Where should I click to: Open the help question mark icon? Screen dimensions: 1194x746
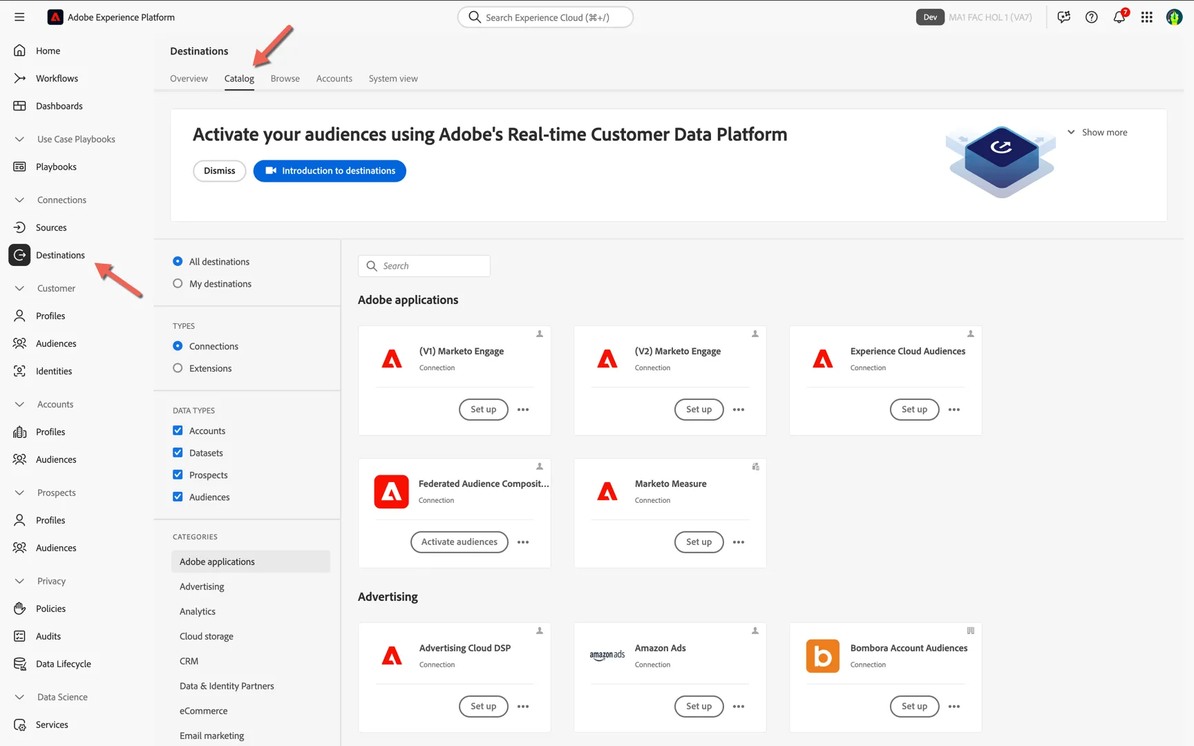pyautogui.click(x=1092, y=17)
